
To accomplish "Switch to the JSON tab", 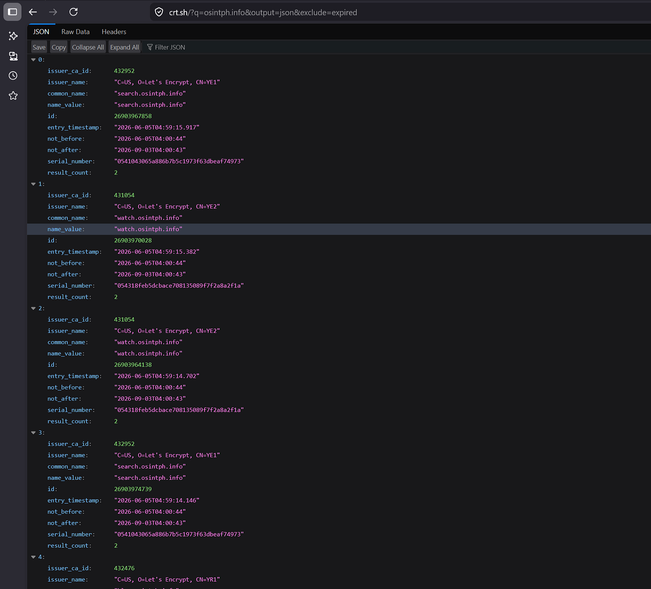I will [41, 32].
